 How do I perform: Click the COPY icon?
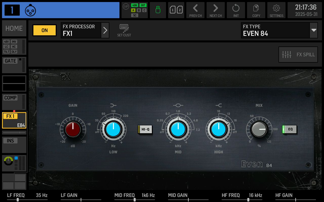tap(256, 10)
